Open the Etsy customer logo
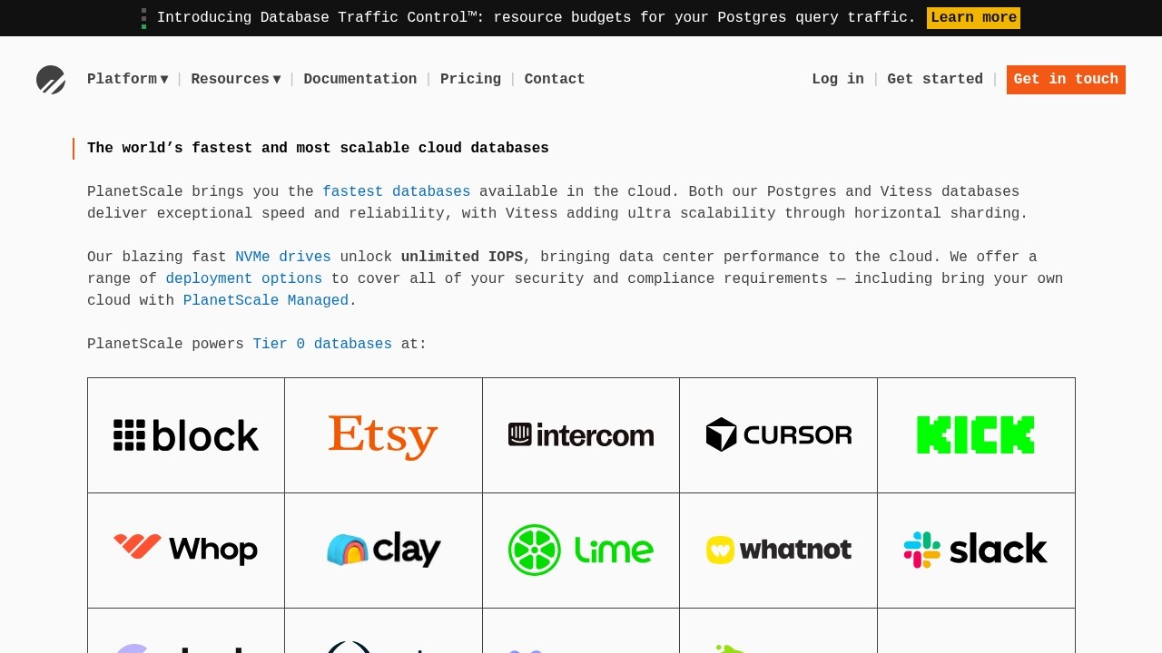Screen dimensions: 1162x653 383,436
